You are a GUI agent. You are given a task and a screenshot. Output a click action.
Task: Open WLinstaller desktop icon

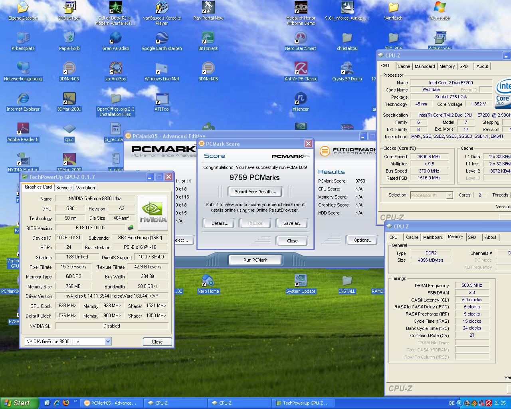[440, 11]
